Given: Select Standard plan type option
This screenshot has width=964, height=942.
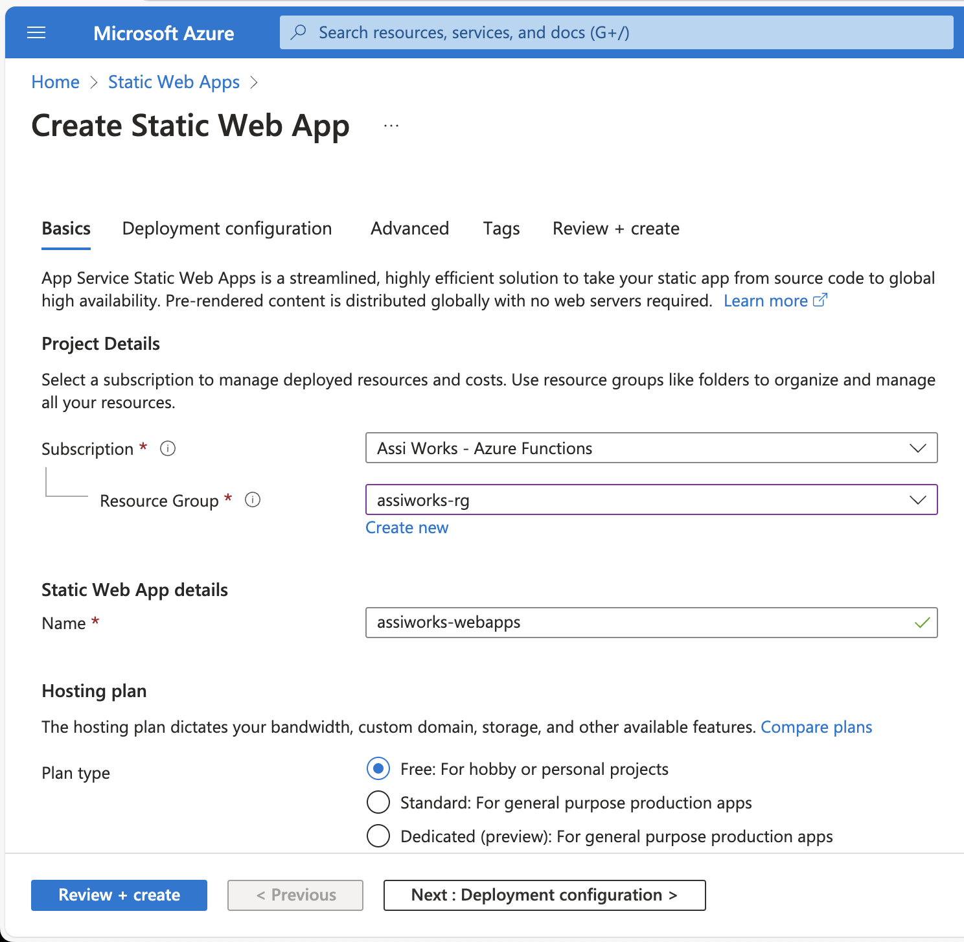Looking at the screenshot, I should [x=378, y=802].
